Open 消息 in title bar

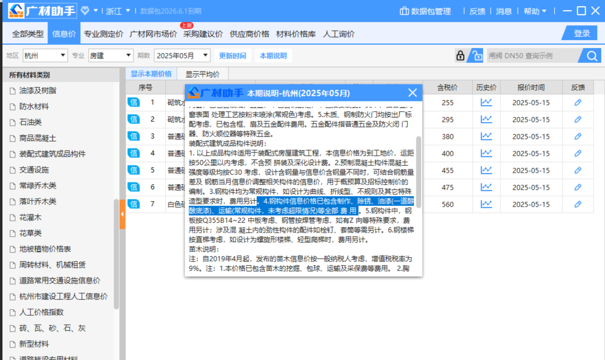tap(504, 11)
